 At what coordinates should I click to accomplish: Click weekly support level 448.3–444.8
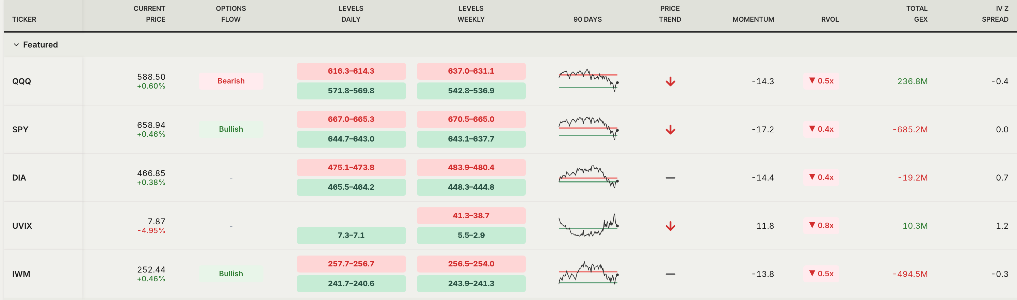[x=471, y=187]
